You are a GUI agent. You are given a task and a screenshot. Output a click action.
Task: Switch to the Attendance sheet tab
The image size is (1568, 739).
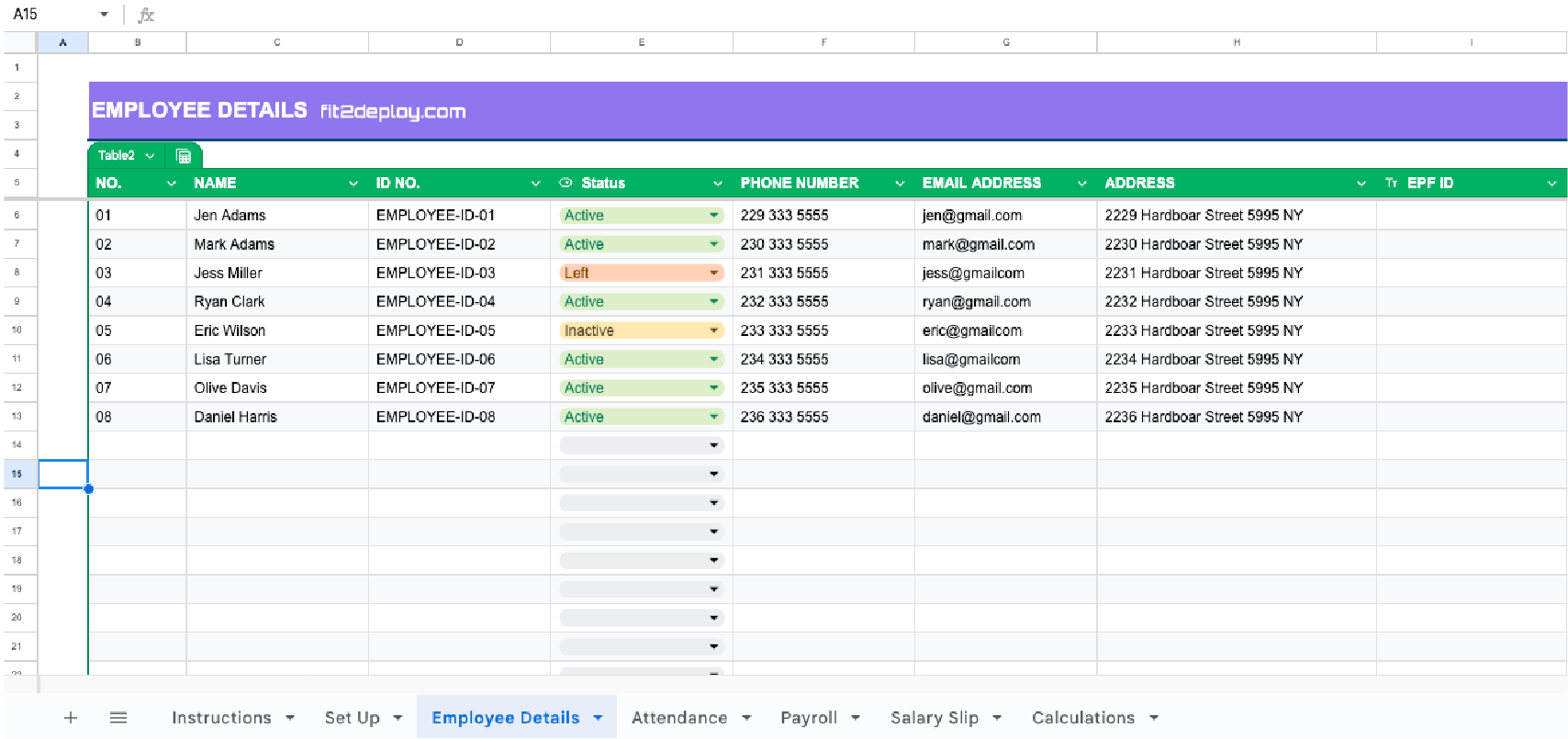pyautogui.click(x=679, y=718)
